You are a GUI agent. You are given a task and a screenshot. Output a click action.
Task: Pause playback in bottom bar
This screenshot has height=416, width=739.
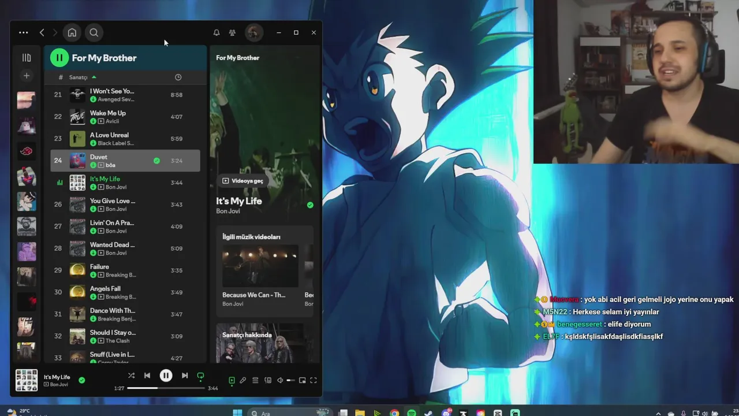coord(166,376)
